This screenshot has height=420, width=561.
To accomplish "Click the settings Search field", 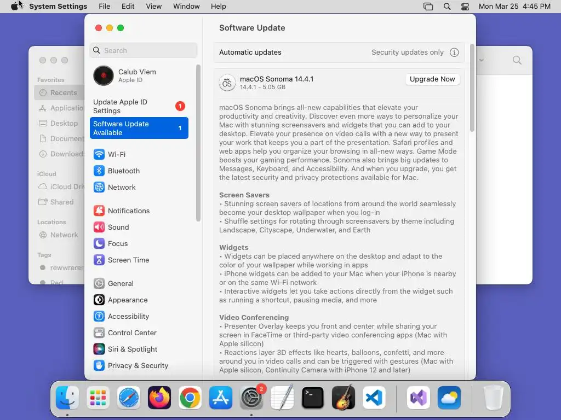I will click(x=143, y=50).
